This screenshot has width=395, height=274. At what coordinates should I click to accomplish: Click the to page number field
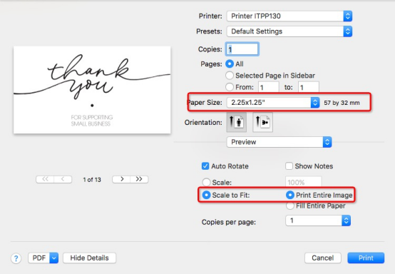309,87
